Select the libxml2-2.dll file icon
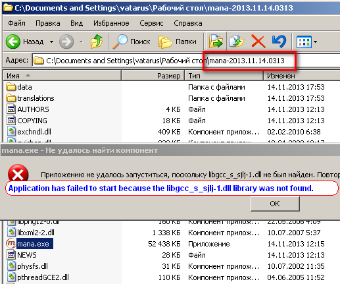 [x=11, y=233]
